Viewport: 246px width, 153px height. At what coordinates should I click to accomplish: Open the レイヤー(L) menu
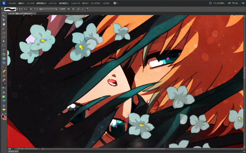point(53,3)
